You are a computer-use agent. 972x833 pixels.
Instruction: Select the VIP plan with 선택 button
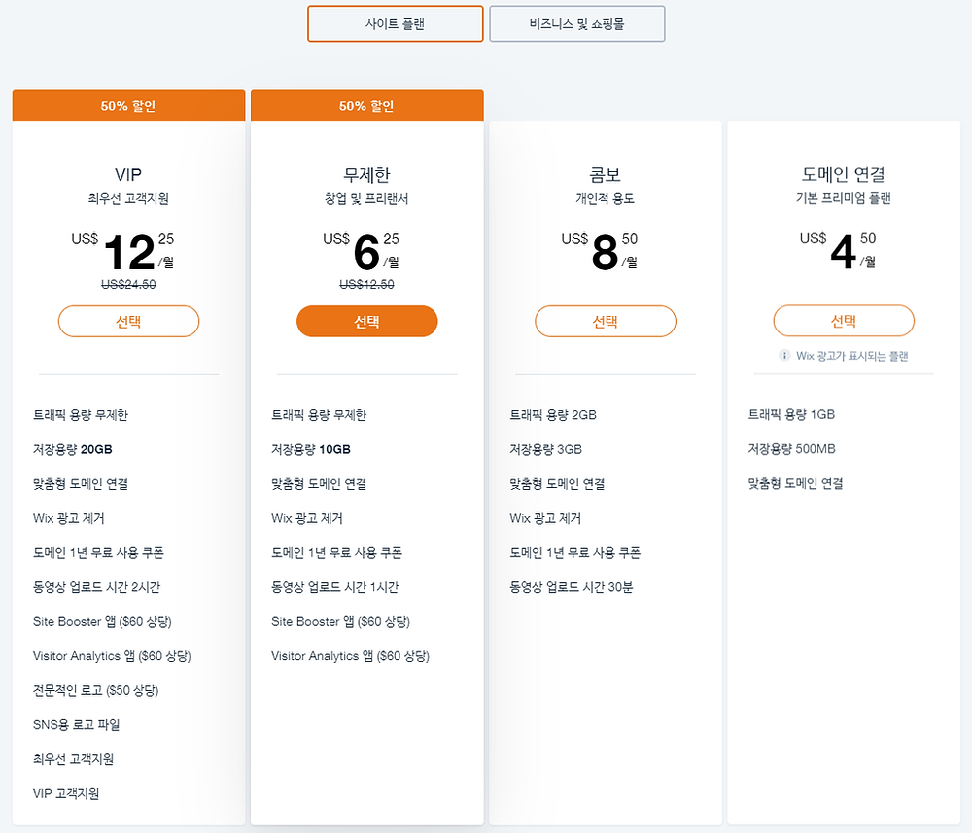coord(128,321)
